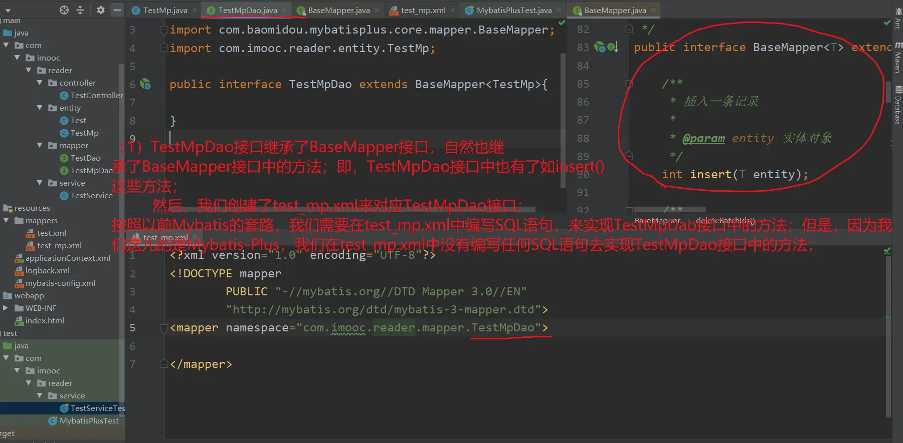
Task: Toggle fold of the Javadoc comment on line 85
Action: point(629,84)
